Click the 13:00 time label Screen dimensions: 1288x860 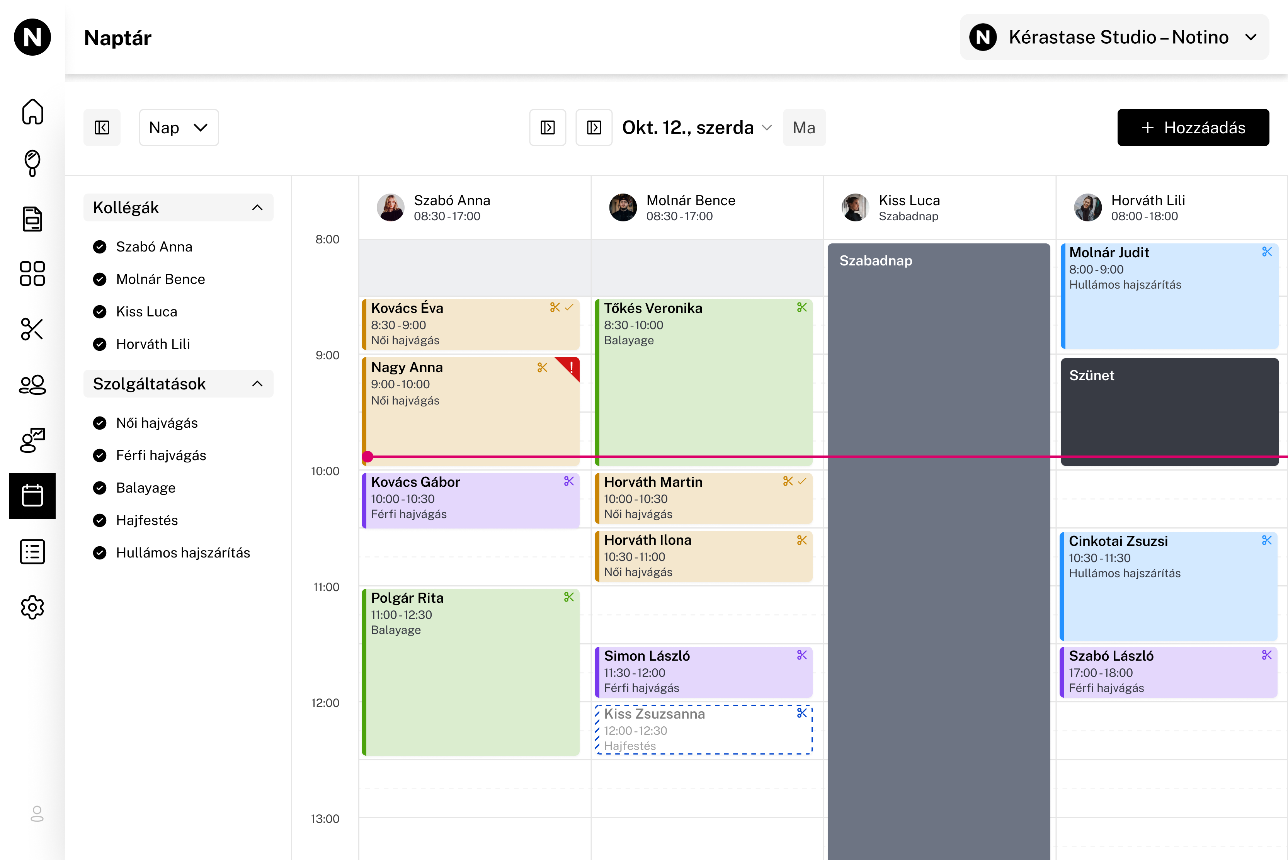[325, 818]
